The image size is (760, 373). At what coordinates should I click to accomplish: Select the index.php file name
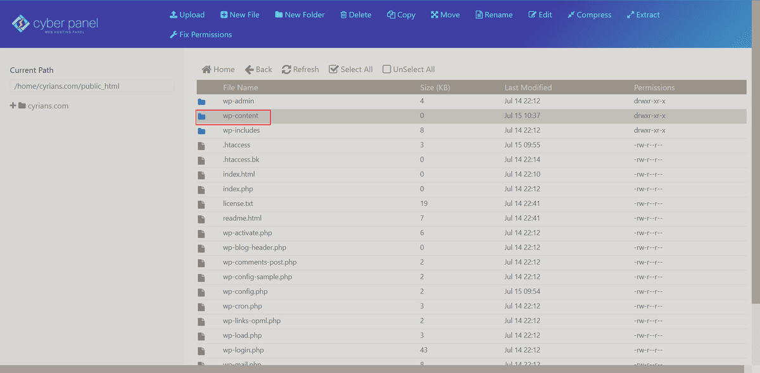tap(238, 189)
